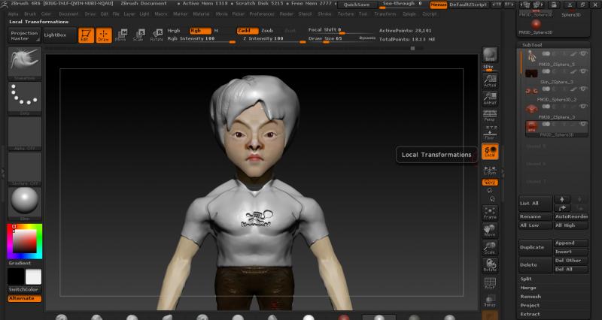Screen dimensions: 602x320
Task: Open the Alpha Off selector
Action: point(25,134)
